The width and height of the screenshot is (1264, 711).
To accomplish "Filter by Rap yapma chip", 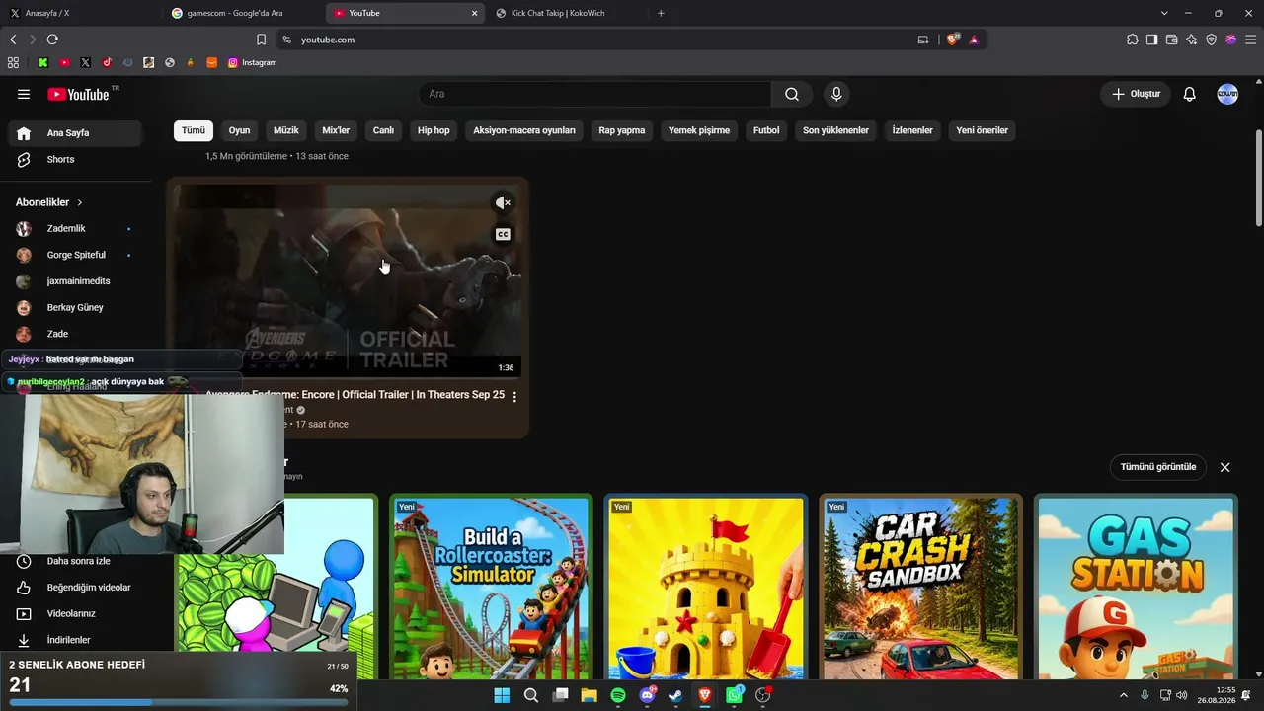I will (622, 130).
